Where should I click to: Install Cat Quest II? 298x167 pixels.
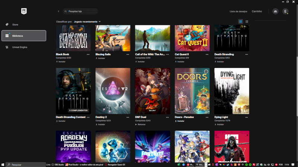coord(180,62)
